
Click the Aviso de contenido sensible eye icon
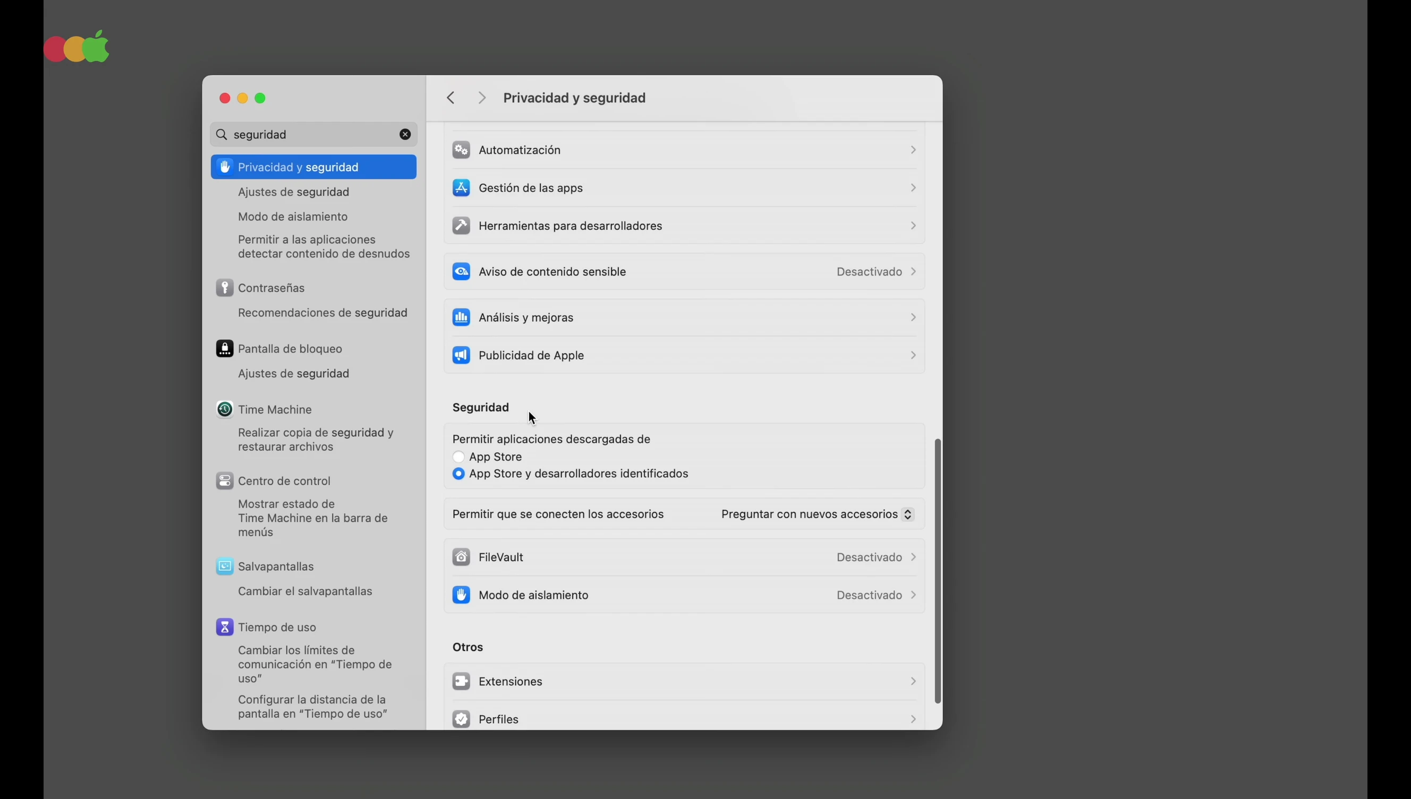(461, 272)
